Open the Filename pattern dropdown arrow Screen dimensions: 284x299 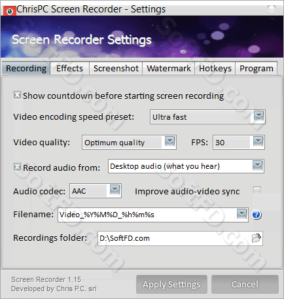point(242,214)
